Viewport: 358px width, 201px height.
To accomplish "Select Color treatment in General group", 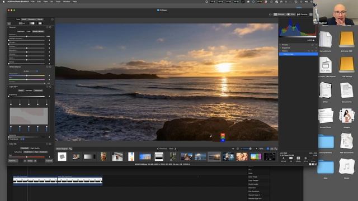I will click(x=29, y=31).
